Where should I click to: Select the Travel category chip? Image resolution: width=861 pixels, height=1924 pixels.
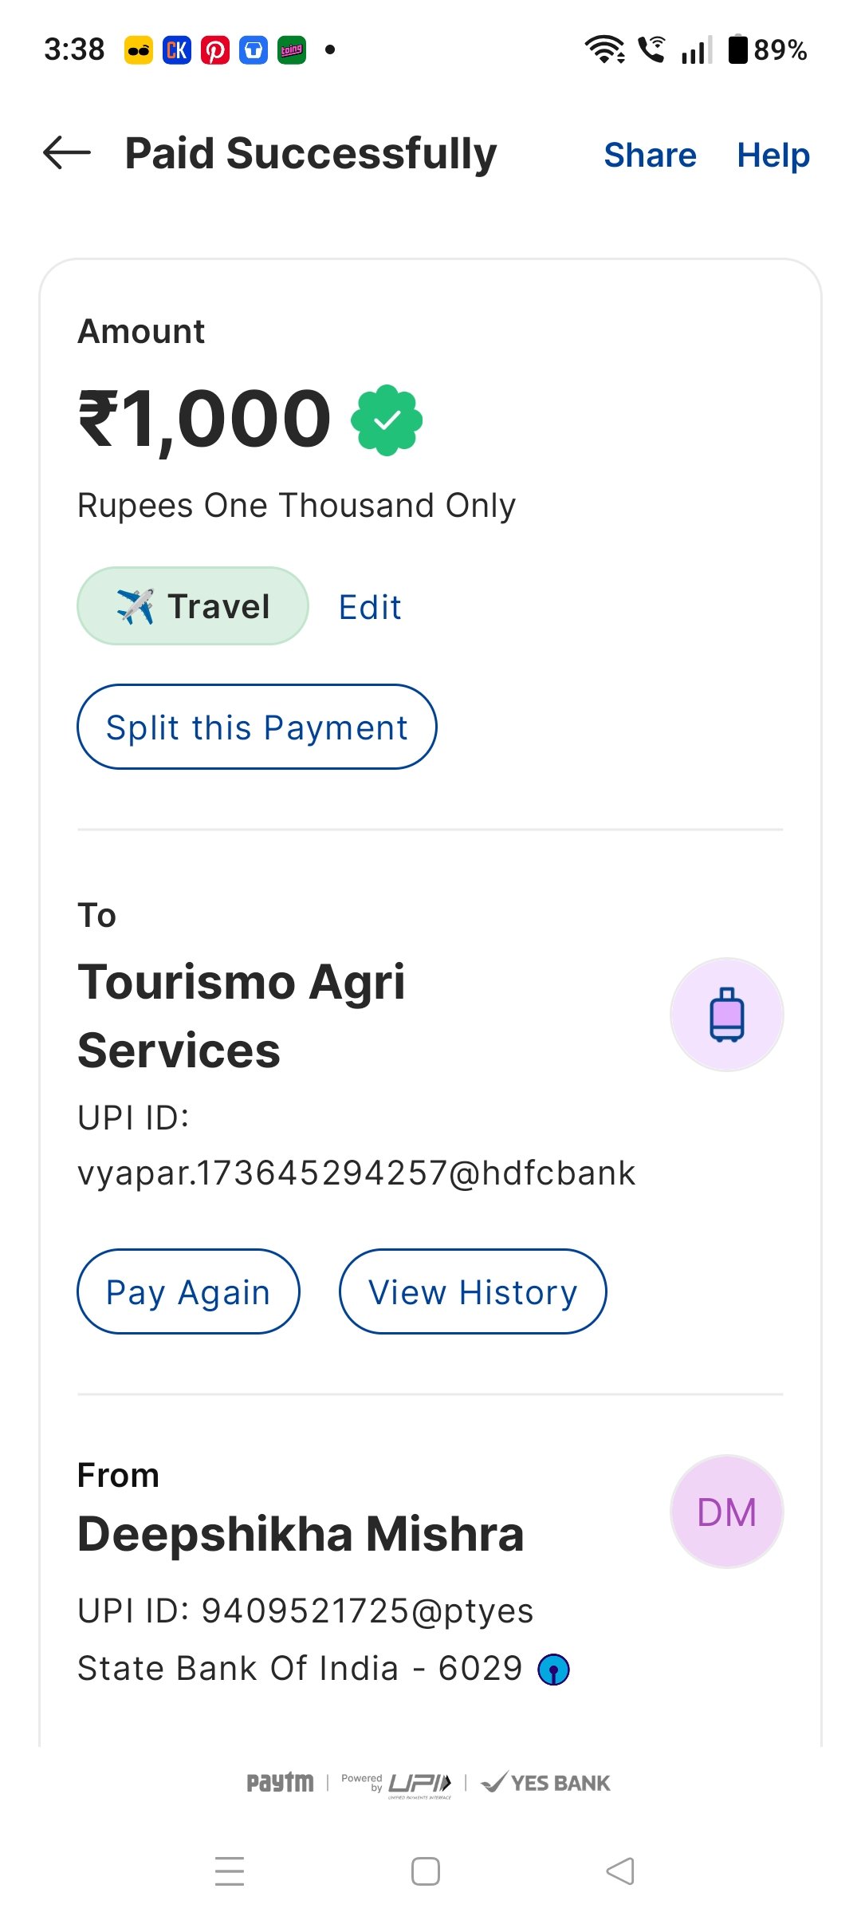click(193, 606)
